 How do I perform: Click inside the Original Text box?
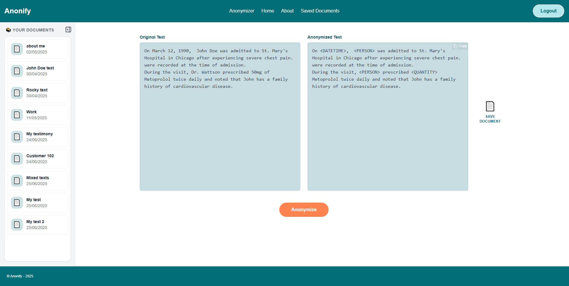pyautogui.click(x=220, y=117)
